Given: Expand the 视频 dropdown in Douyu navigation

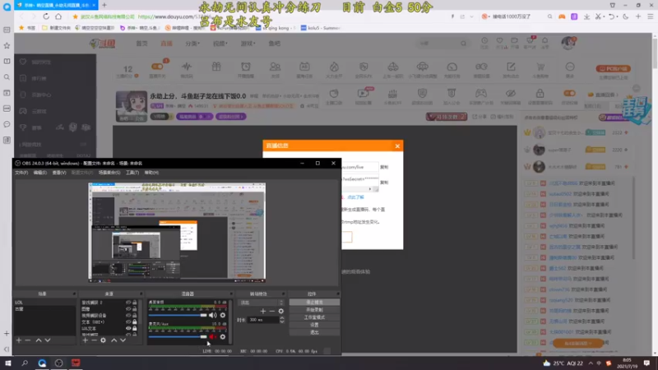Looking at the screenshot, I should click(220, 44).
